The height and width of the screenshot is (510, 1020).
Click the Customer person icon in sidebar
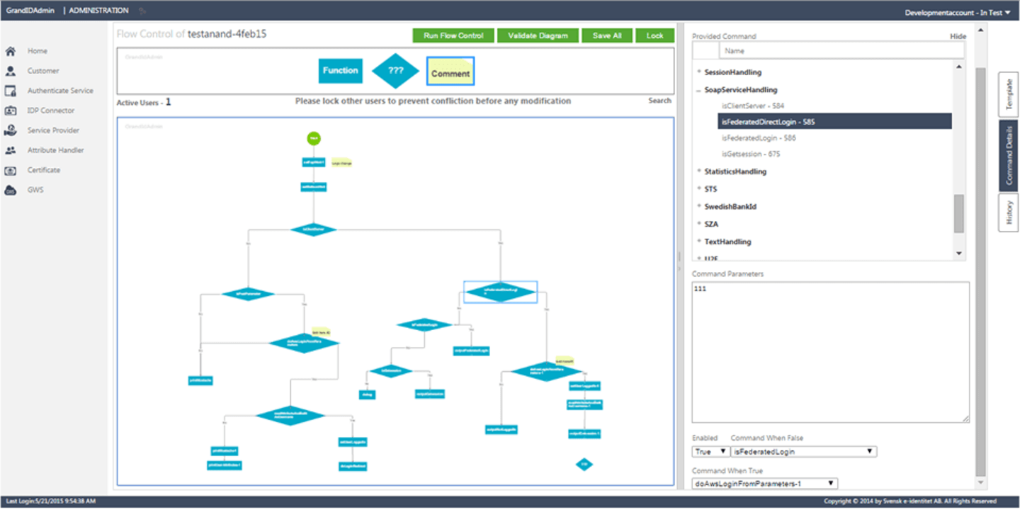pyautogui.click(x=11, y=71)
